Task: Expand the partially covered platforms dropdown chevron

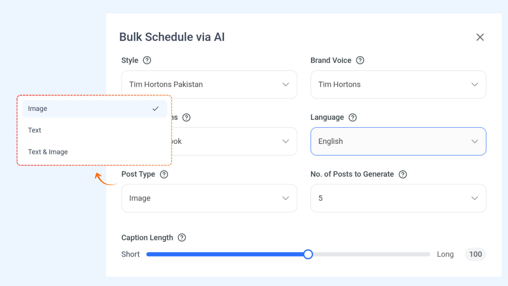Action: tap(285, 141)
